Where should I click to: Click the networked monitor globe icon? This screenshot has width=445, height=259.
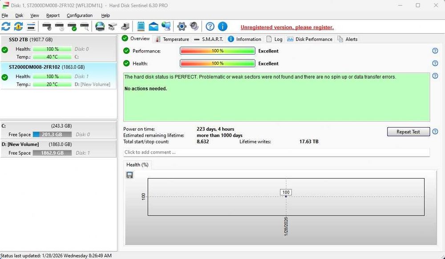[x=166, y=27]
